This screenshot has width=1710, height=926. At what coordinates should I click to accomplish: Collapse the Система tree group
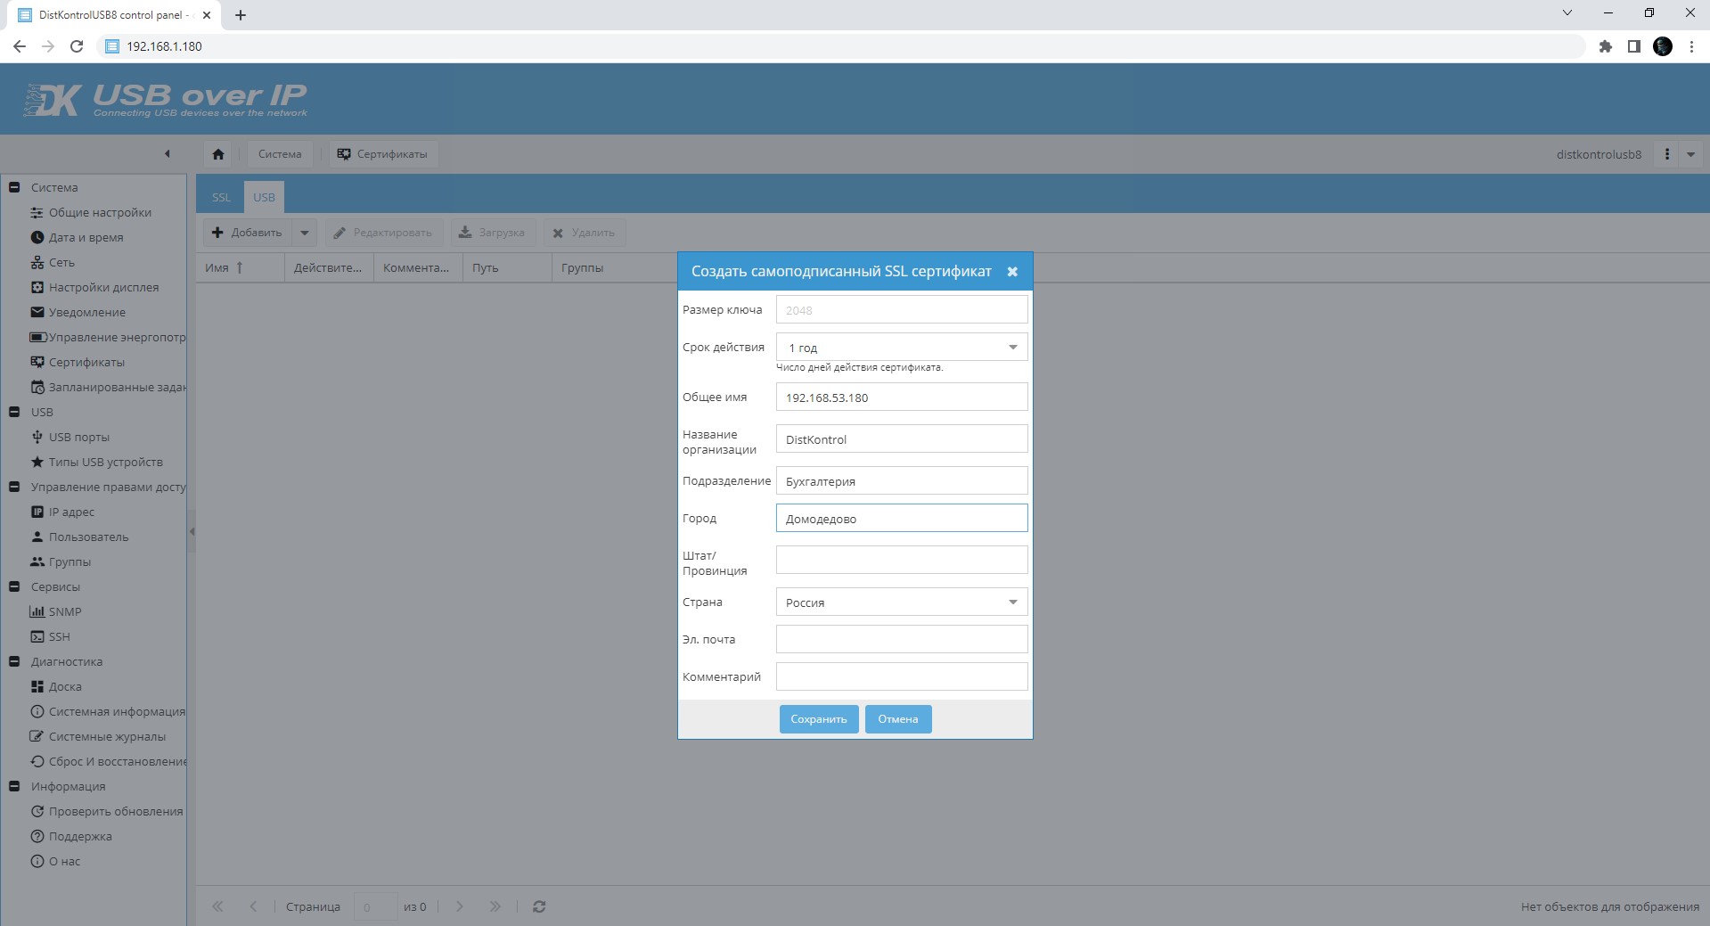pos(14,187)
